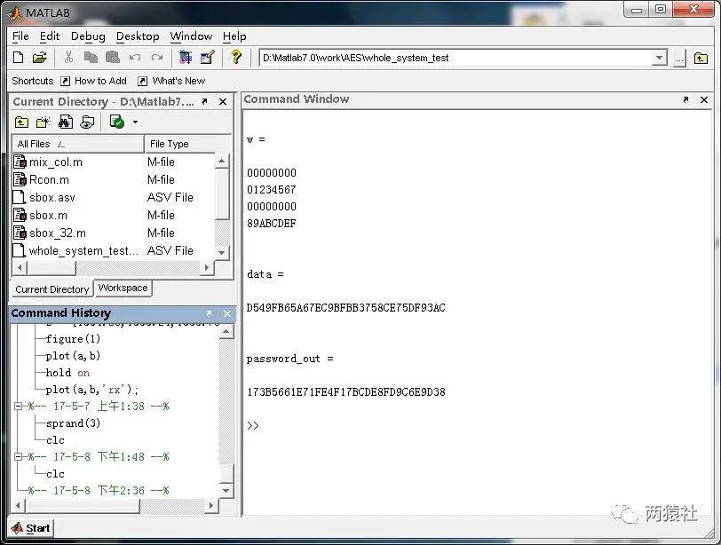Image resolution: width=721 pixels, height=545 pixels.
Task: Go up one level in Current Directory panel
Action: point(21,122)
